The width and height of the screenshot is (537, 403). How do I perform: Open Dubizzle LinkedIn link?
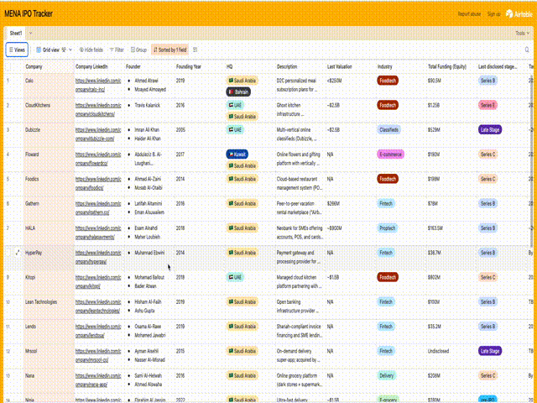98,134
